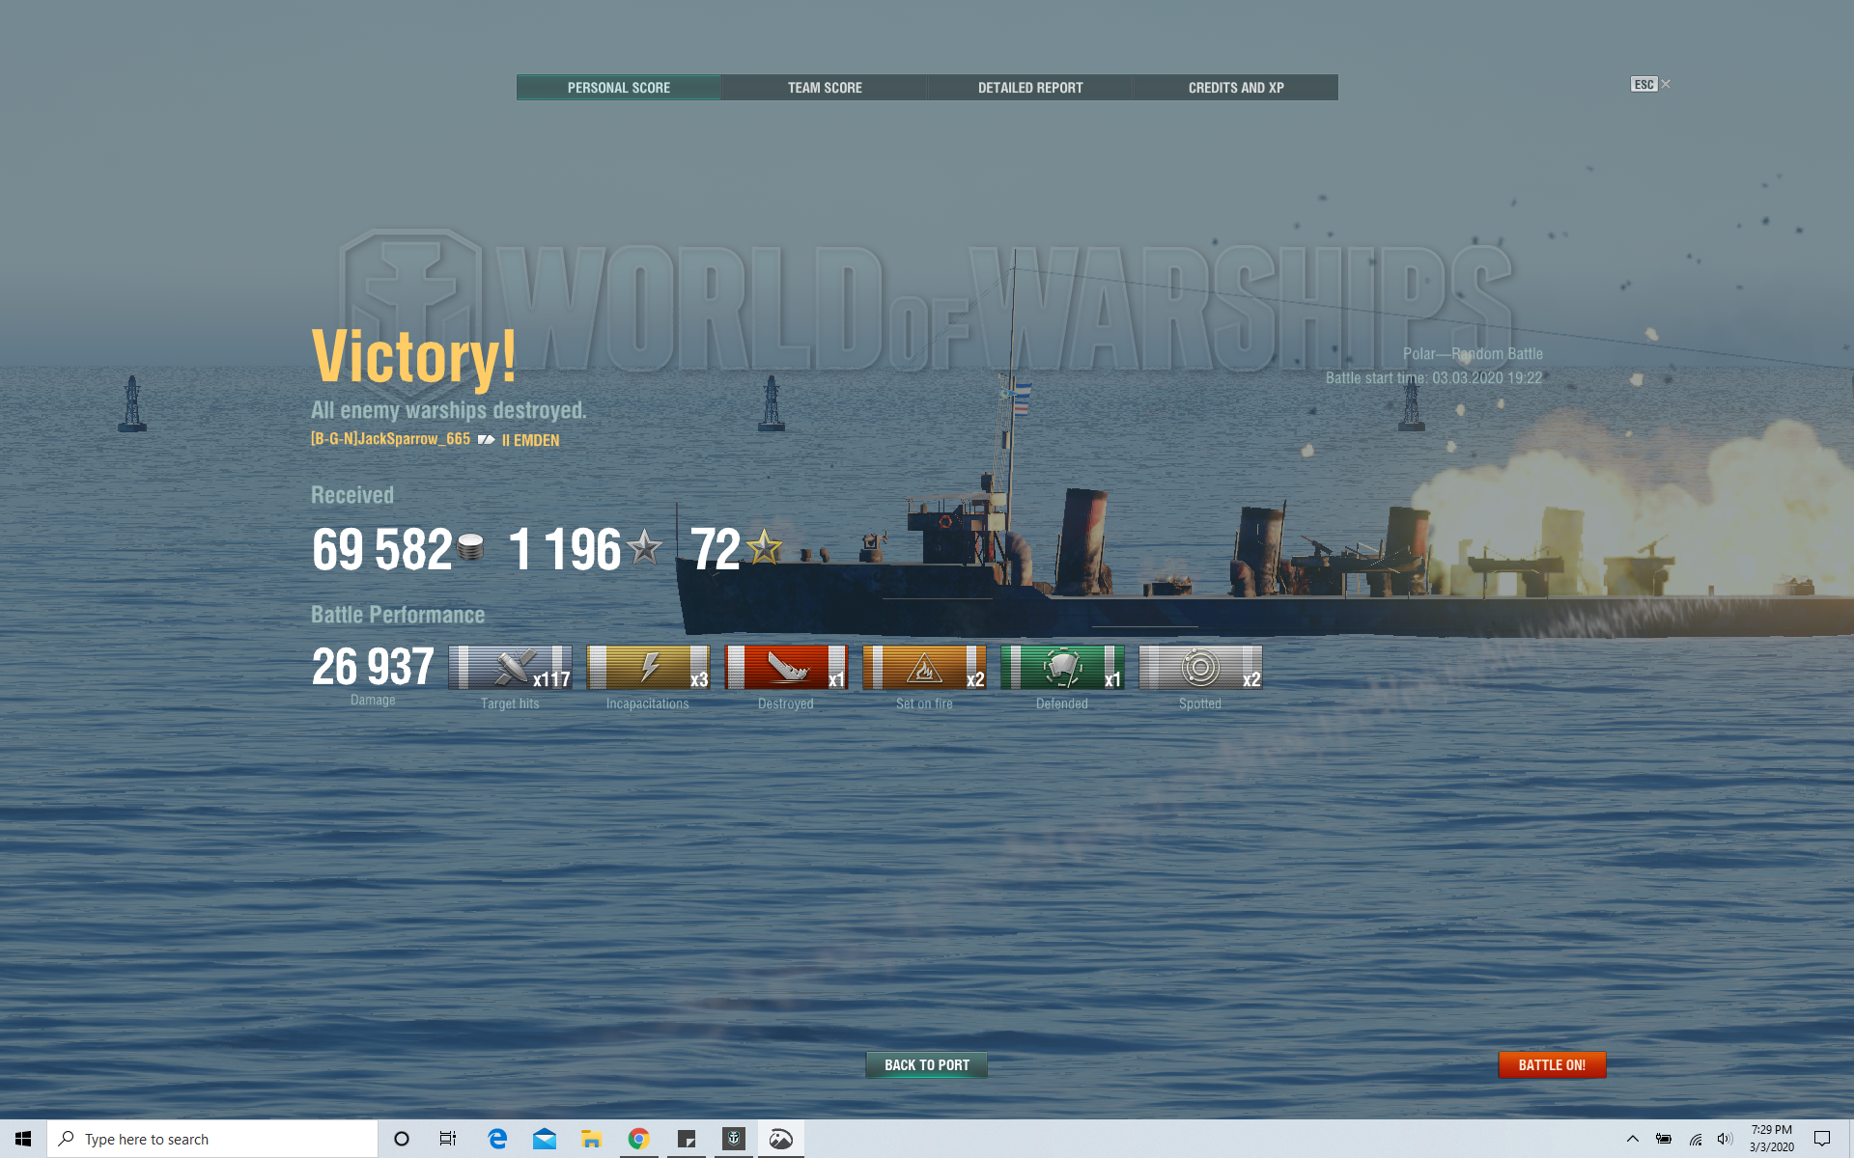Click the gold free XP star
Viewport: 1854px width, 1158px height.
pos(764,547)
